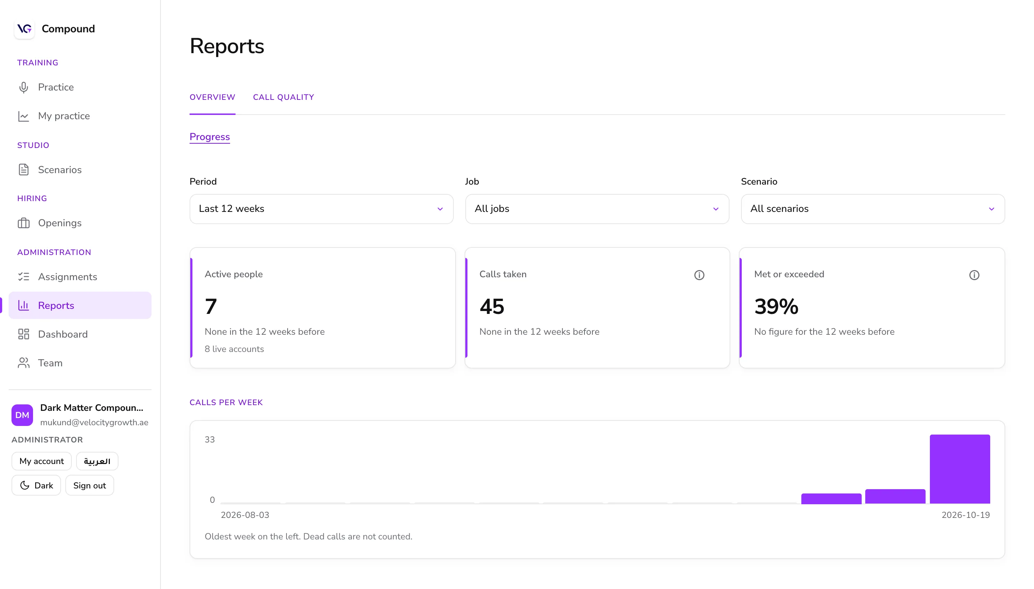Click the Reports page title
Screen dimensions: 1034x589
click(x=227, y=46)
